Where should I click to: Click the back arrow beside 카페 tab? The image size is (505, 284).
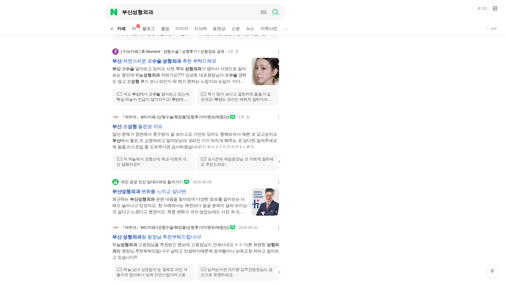[112, 29]
